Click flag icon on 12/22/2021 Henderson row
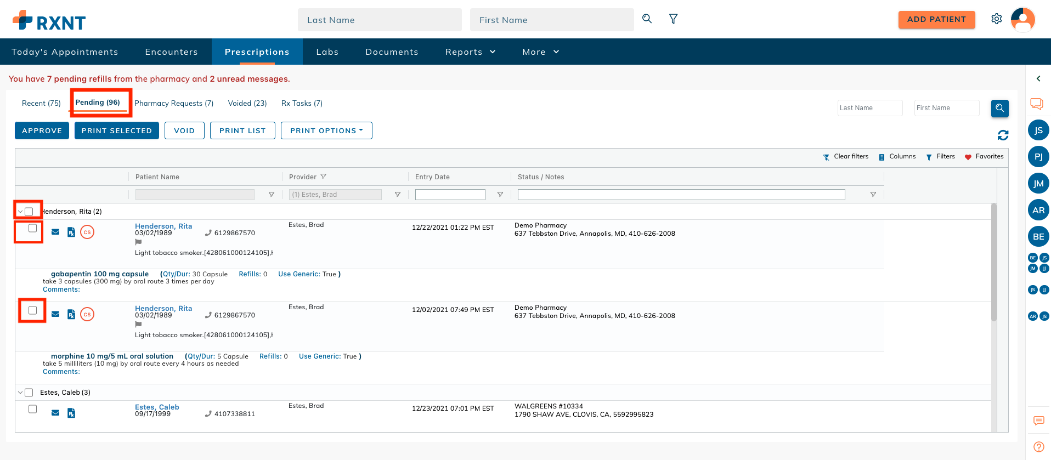 coord(138,242)
